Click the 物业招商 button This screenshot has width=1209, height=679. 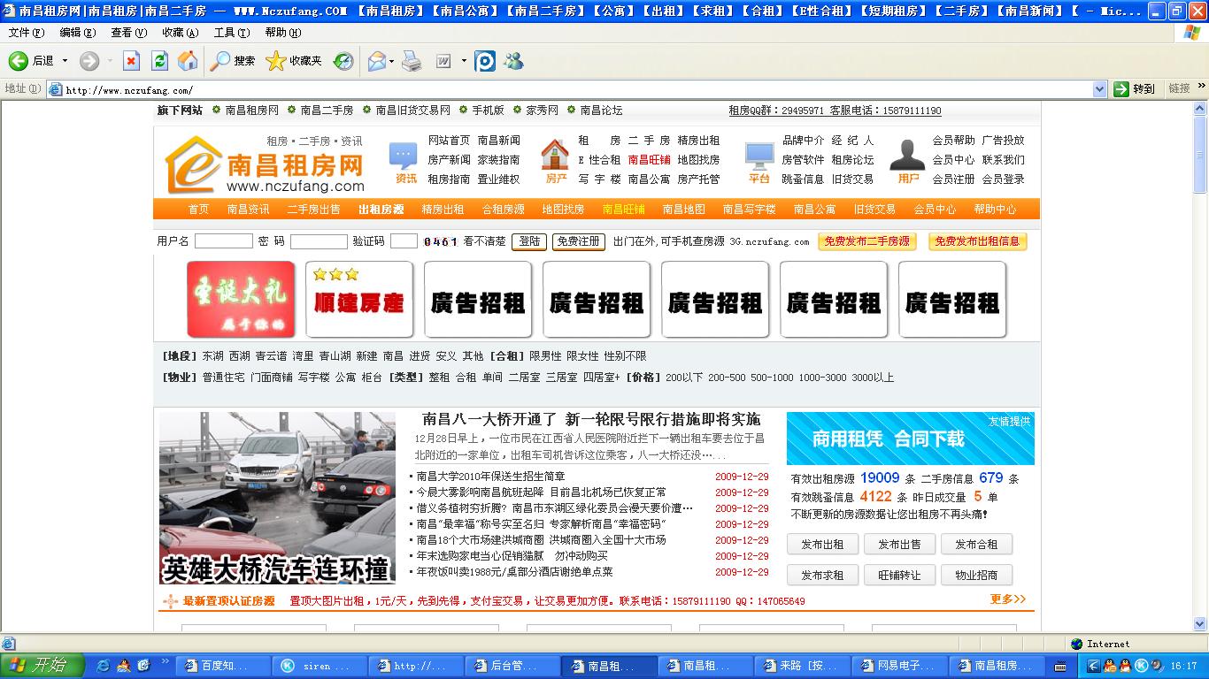pos(976,575)
